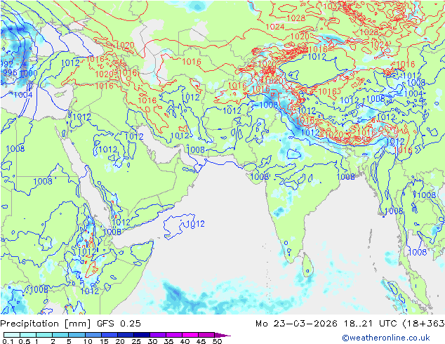
Task: Click the "50" legend scale label
Action: point(218,341)
